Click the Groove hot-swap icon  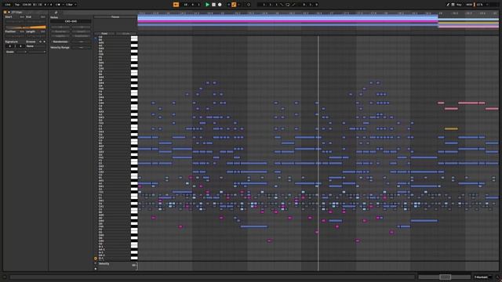40,42
